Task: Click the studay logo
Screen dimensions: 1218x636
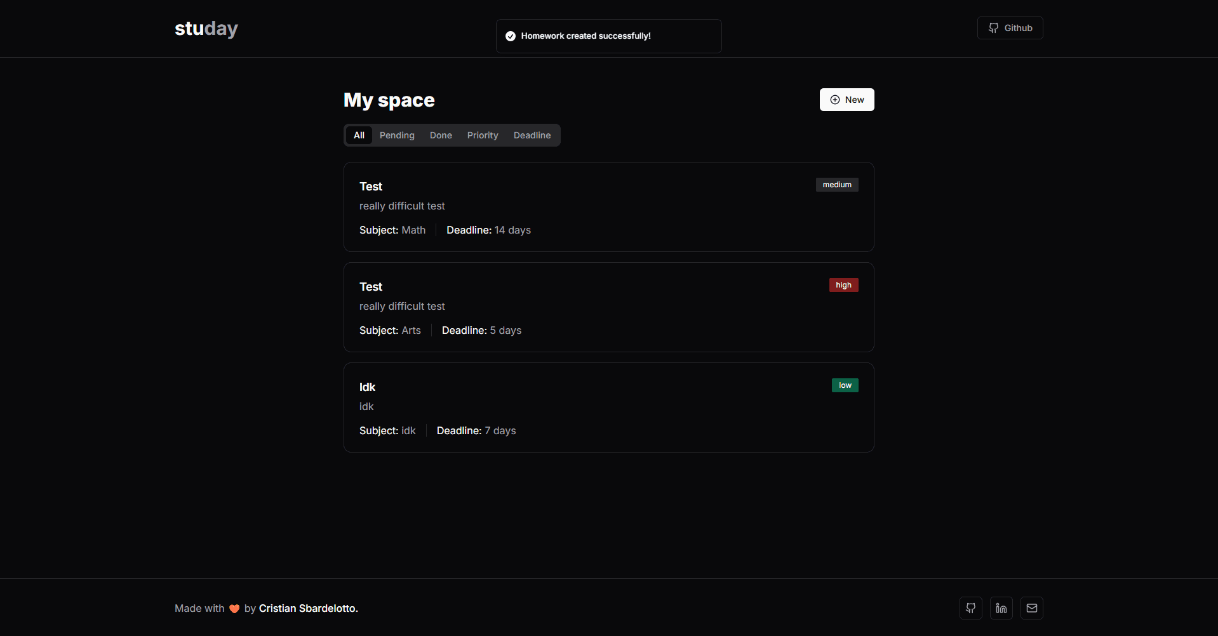Action: (206, 29)
